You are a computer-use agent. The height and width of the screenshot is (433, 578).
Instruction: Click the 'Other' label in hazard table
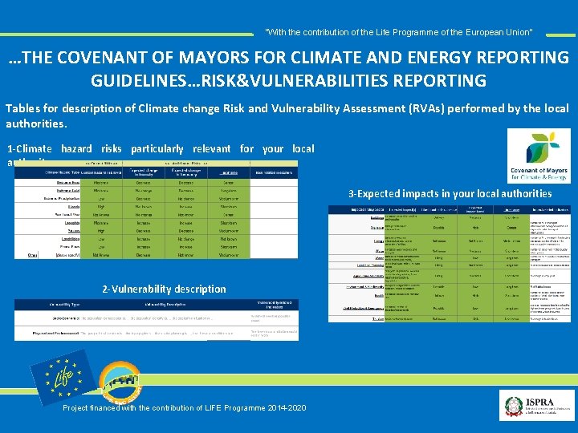[32, 255]
